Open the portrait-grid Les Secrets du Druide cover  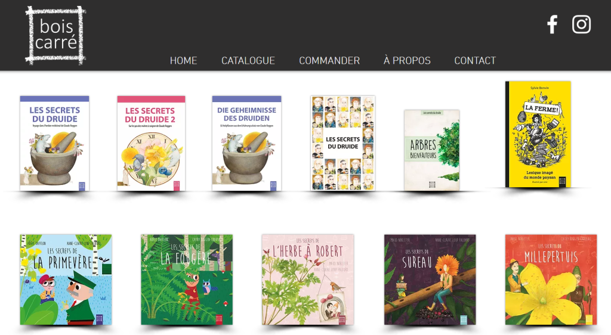pyautogui.click(x=343, y=143)
